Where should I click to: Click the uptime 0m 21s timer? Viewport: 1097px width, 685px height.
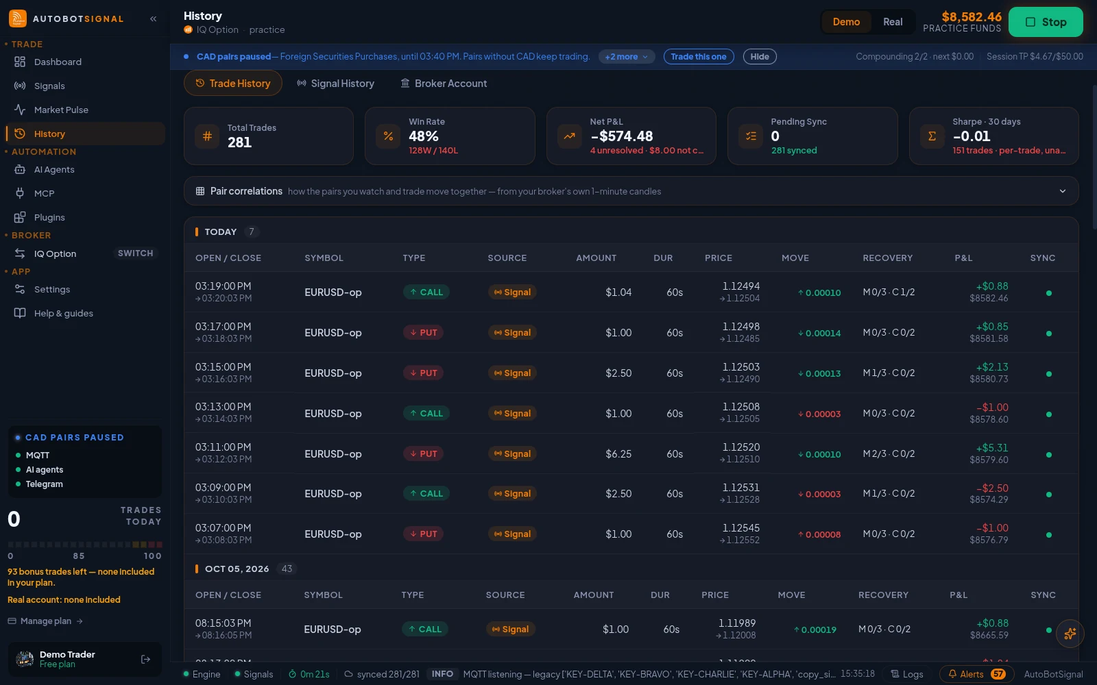[309, 674]
